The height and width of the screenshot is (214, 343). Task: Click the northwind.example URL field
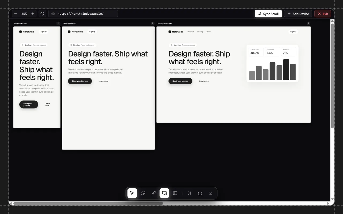(83, 14)
